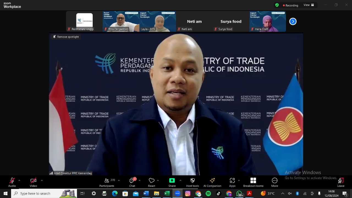
Task: Open TikTok from the taskbar
Action: pos(219,194)
